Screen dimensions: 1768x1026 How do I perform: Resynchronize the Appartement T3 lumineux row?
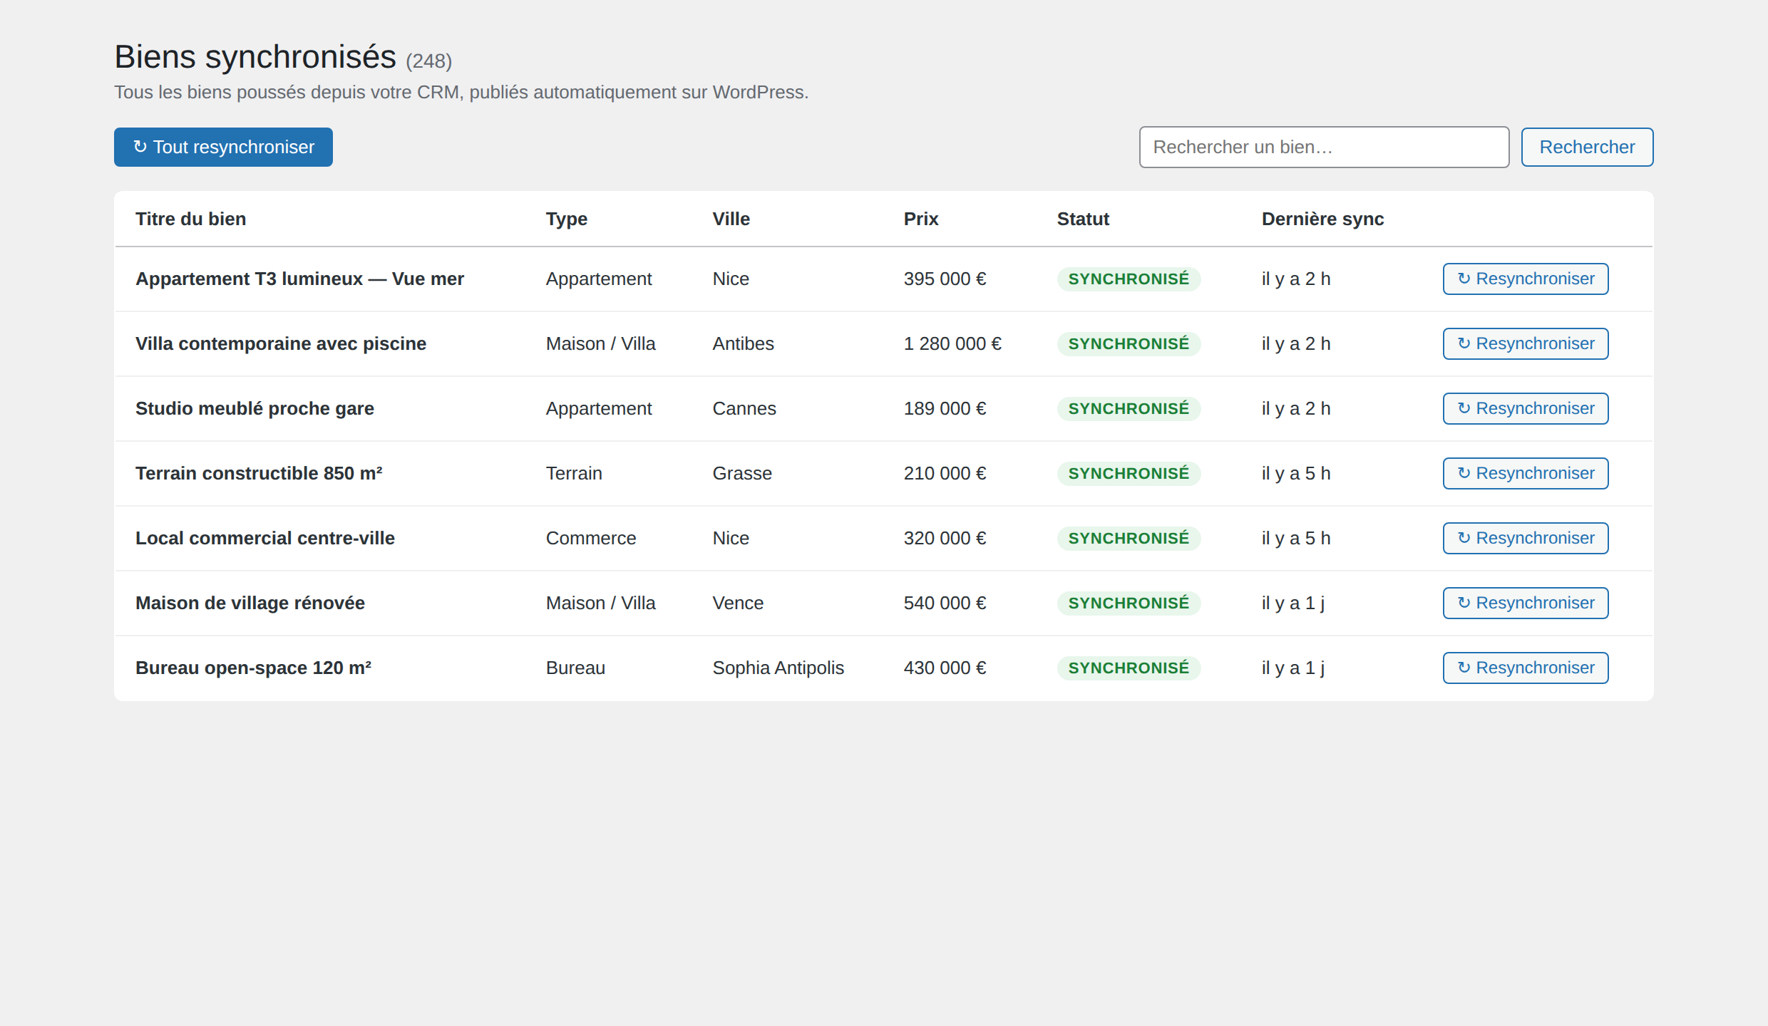[1526, 279]
